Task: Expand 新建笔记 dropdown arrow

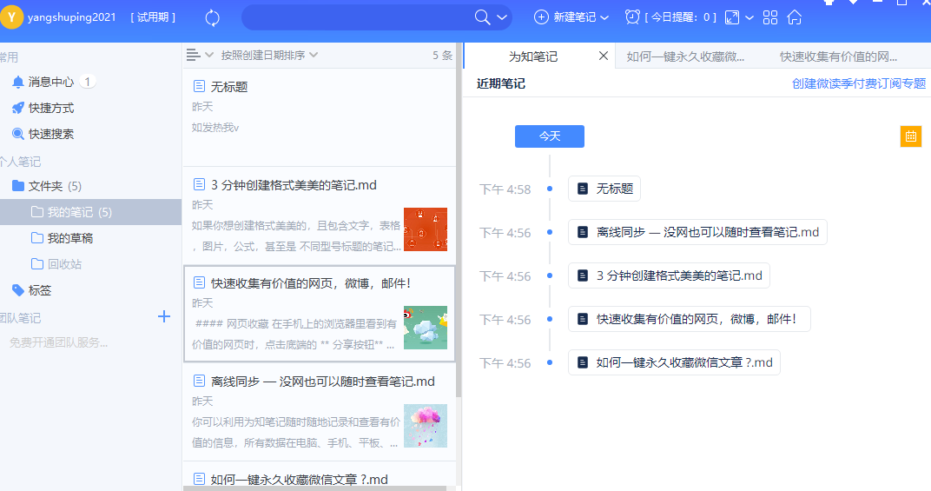Action: pos(604,18)
